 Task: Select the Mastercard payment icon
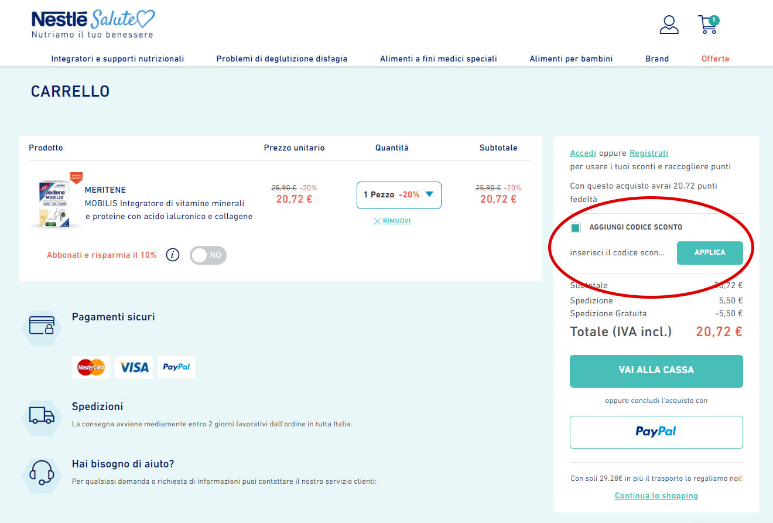tap(91, 367)
